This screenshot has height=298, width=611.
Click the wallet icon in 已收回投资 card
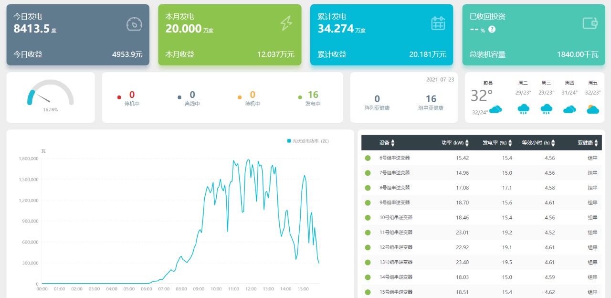point(590,23)
